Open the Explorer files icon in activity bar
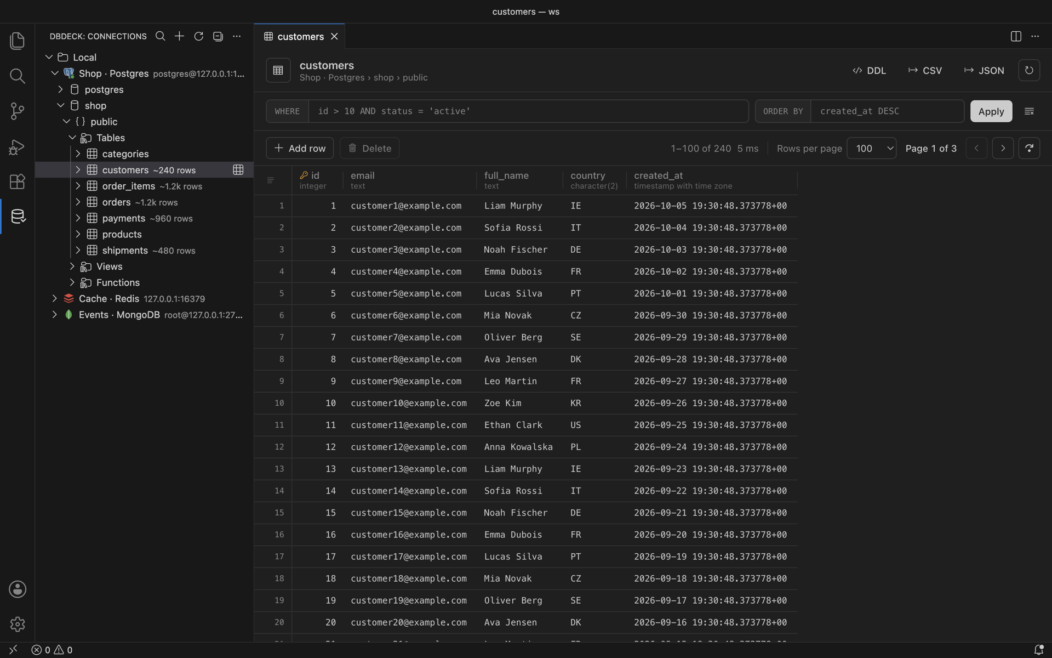The height and width of the screenshot is (658, 1052). coord(18,41)
